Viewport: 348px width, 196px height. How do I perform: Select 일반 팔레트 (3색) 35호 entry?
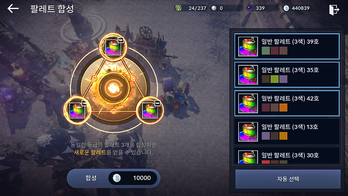287,75
